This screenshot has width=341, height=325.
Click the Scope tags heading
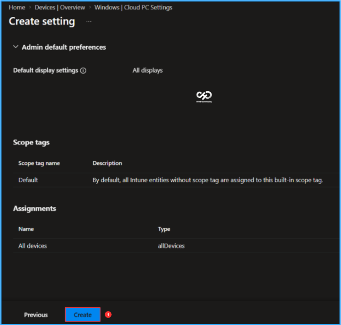31,142
